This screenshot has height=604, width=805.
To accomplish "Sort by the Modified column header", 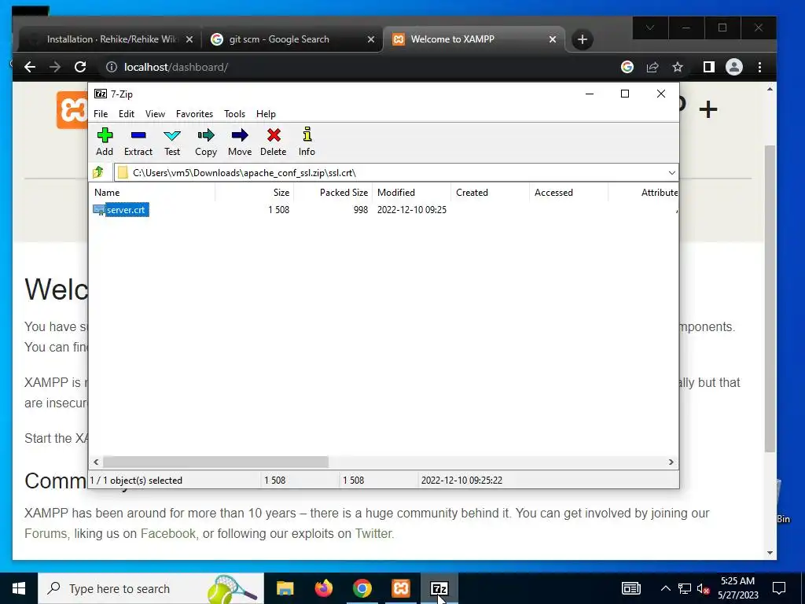I will pos(412,193).
